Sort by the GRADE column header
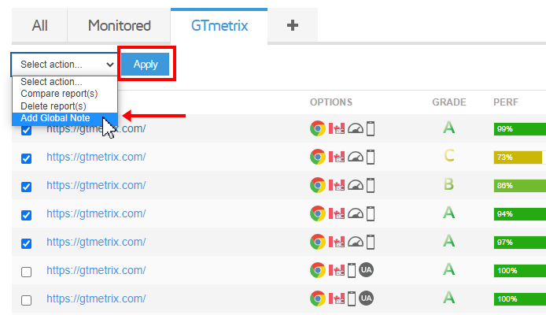This screenshot has height=315, width=546. coord(449,102)
